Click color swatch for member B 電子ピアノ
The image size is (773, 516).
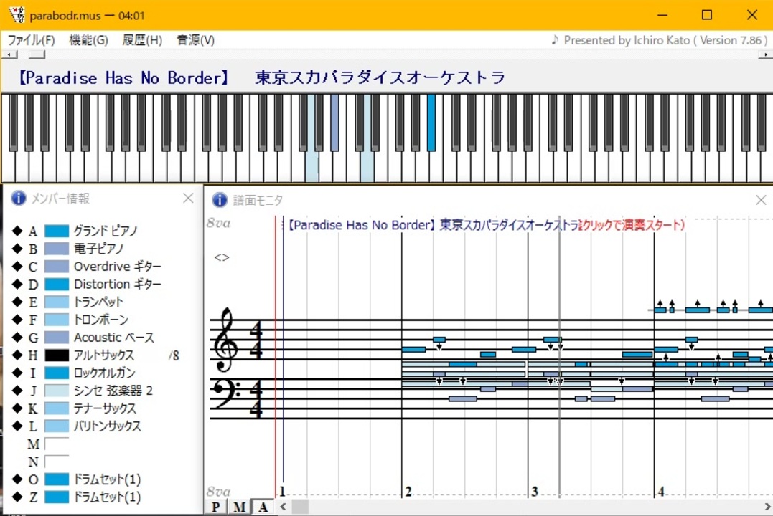[57, 249]
